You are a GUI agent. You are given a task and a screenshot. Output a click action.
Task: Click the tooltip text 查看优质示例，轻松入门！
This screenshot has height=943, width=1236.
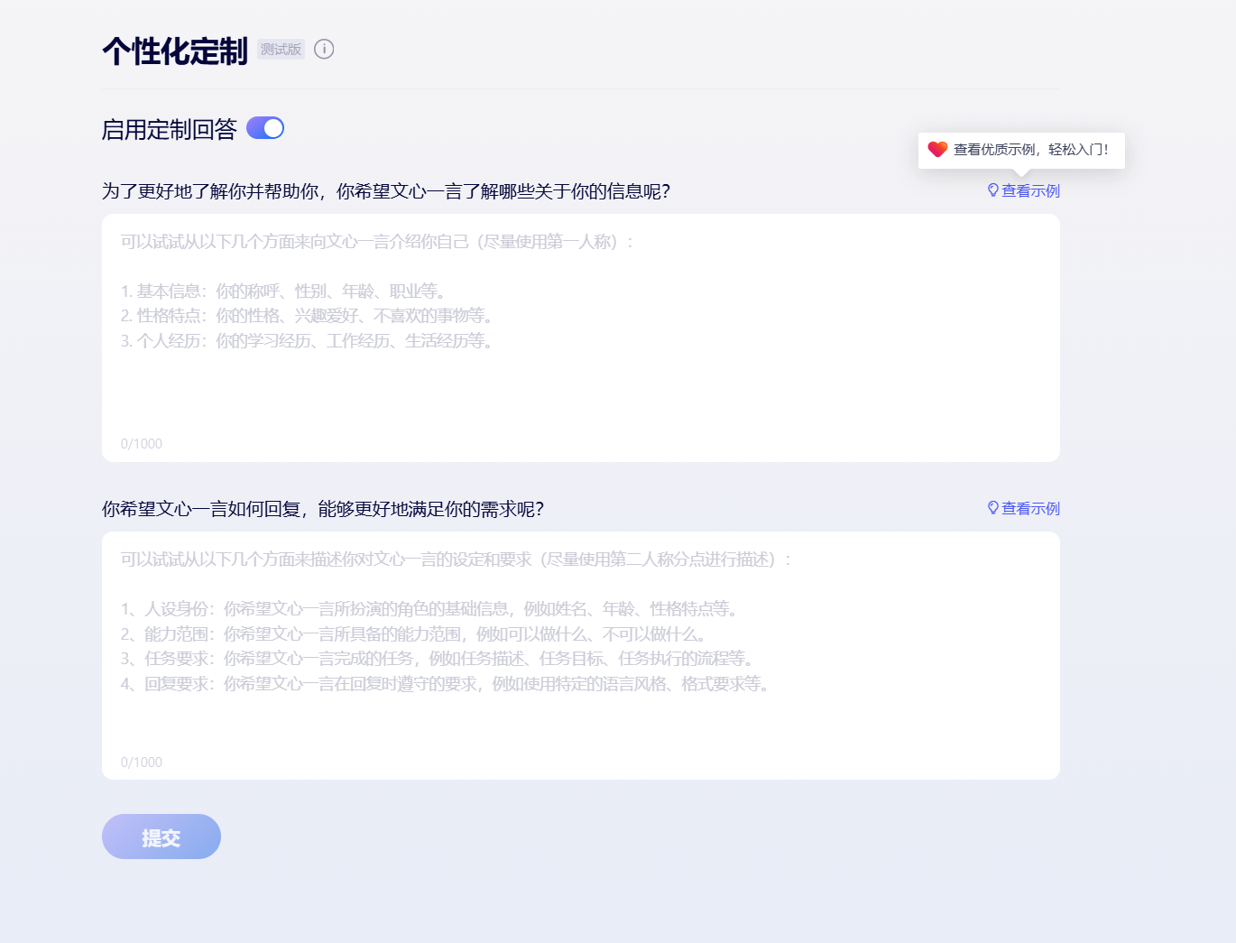coord(1031,150)
